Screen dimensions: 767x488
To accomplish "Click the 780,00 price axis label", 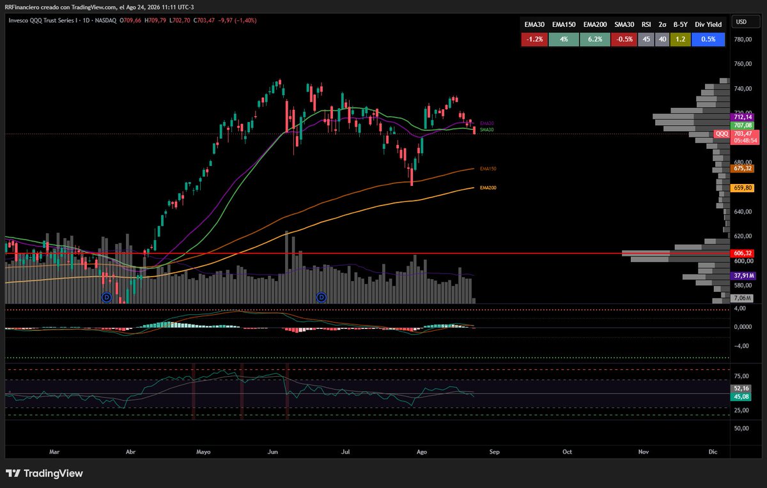I will click(742, 40).
